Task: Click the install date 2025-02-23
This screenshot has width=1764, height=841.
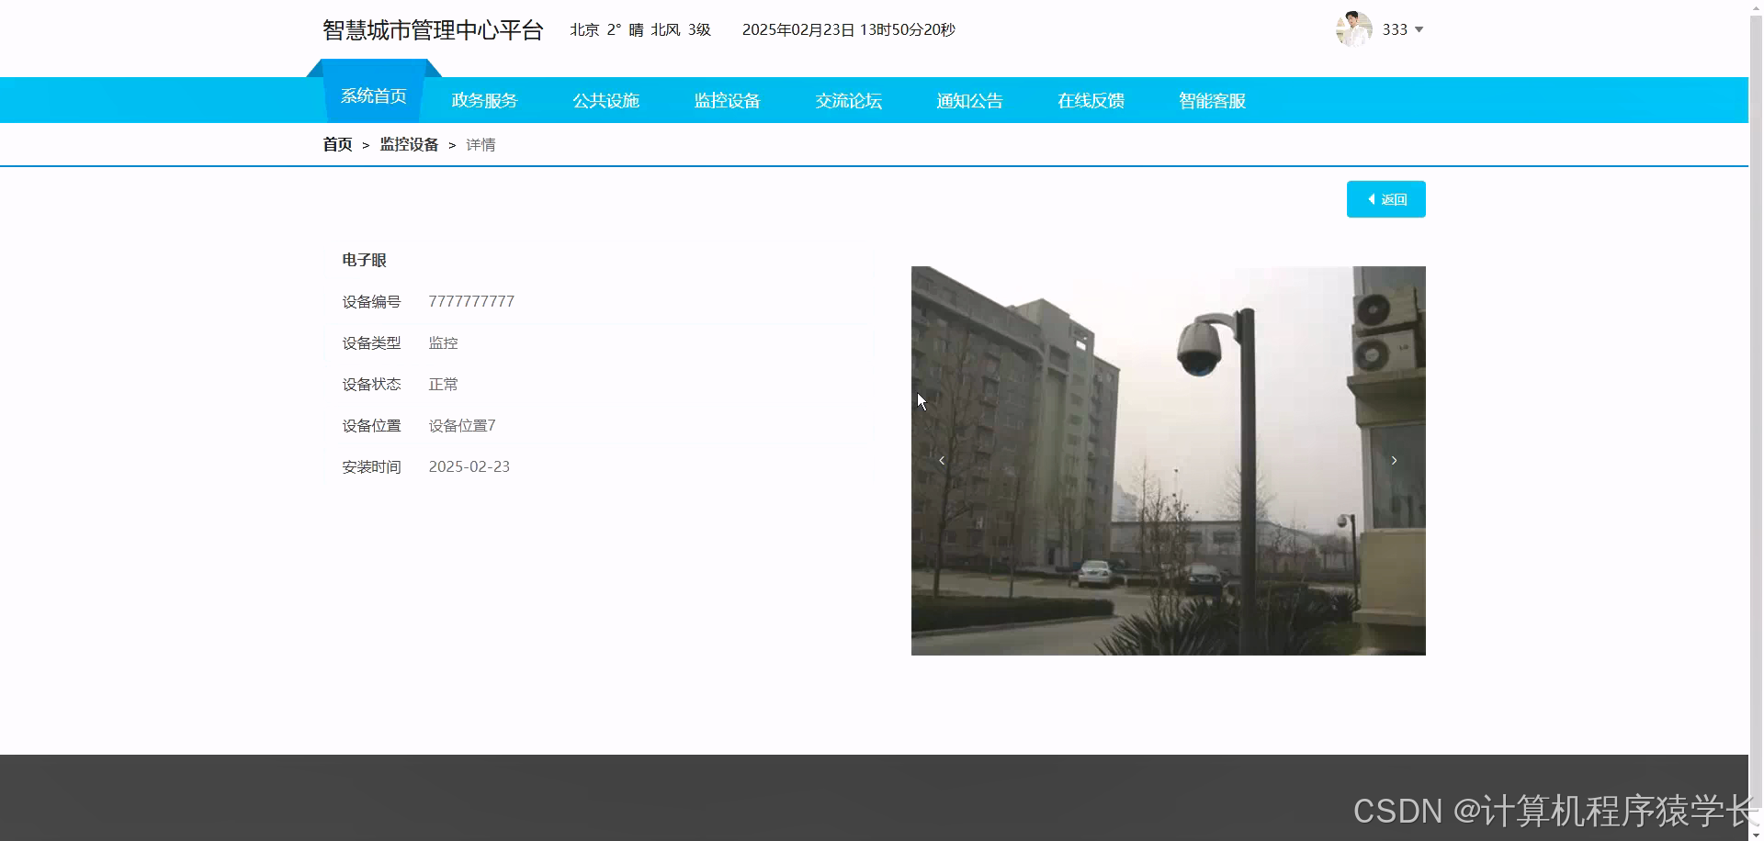Action: [x=469, y=466]
